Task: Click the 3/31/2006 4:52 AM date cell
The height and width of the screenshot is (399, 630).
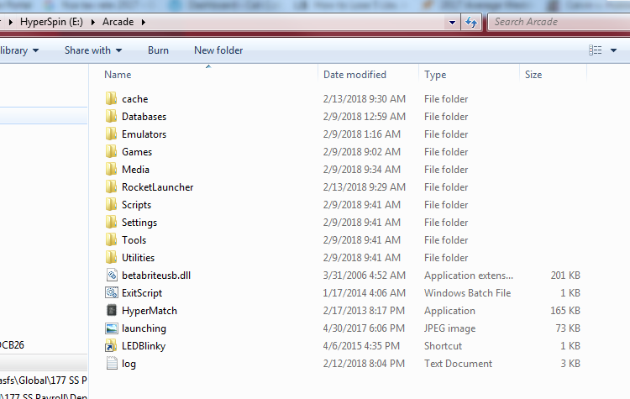Action: (x=365, y=276)
